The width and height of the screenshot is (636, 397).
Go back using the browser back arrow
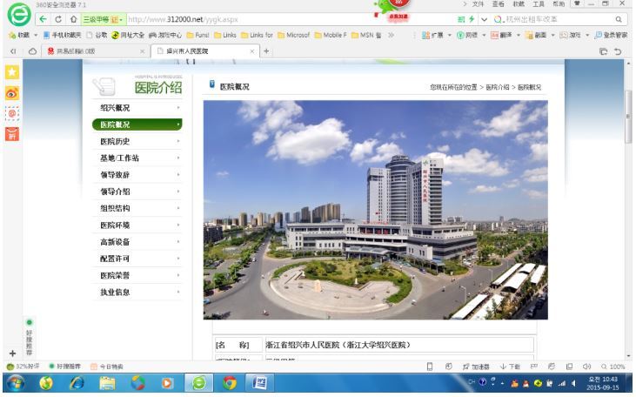click(x=43, y=19)
